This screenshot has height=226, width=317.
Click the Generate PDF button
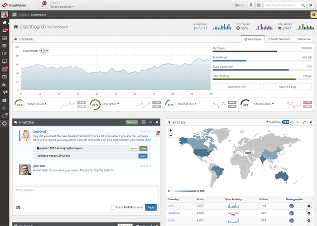(x=236, y=87)
